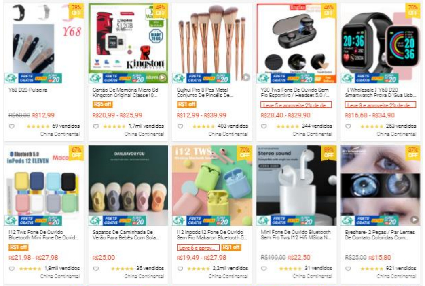Open the Y68 D20-Pulseira product title
The height and width of the screenshot is (286, 425).
pos(27,90)
